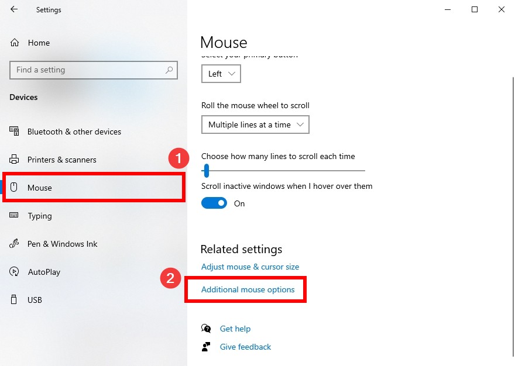Open Additional mouse options link
Screen dimensions: 515x366
[248, 289]
